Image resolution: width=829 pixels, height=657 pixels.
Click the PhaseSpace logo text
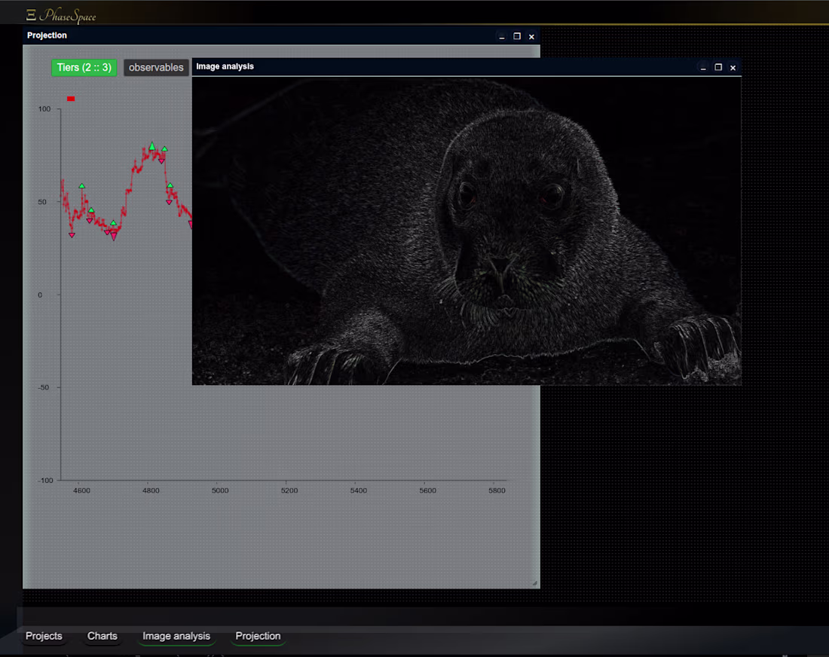[68, 15]
